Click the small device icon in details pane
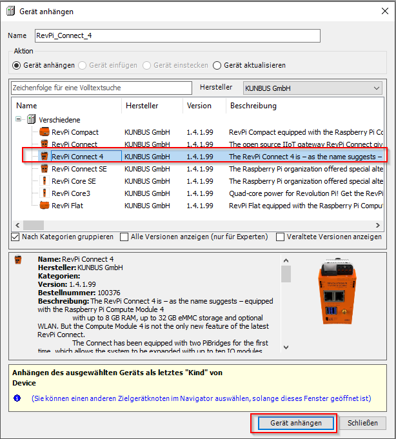This screenshot has height=439, width=396. pos(18,260)
